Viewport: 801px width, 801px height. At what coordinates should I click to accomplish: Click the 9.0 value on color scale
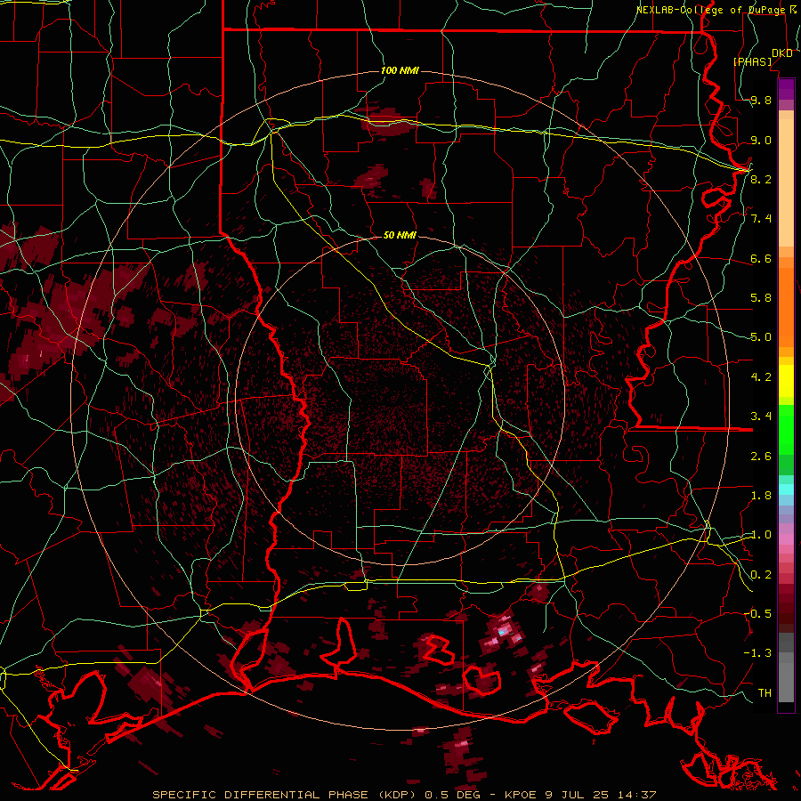point(761,140)
